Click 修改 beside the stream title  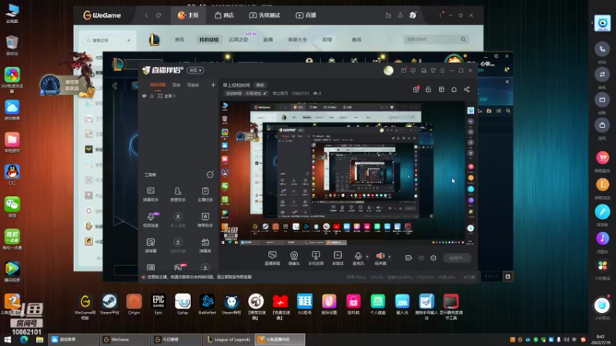pos(260,85)
